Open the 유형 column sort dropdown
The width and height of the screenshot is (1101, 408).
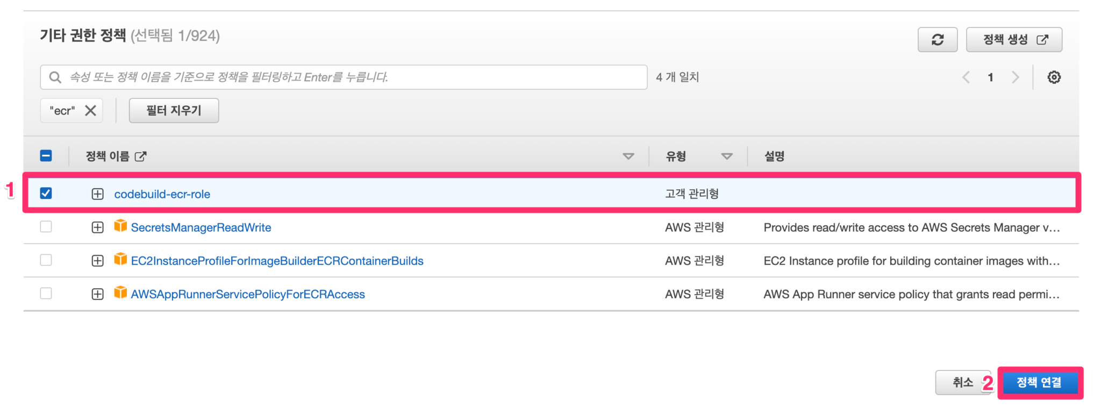point(727,156)
